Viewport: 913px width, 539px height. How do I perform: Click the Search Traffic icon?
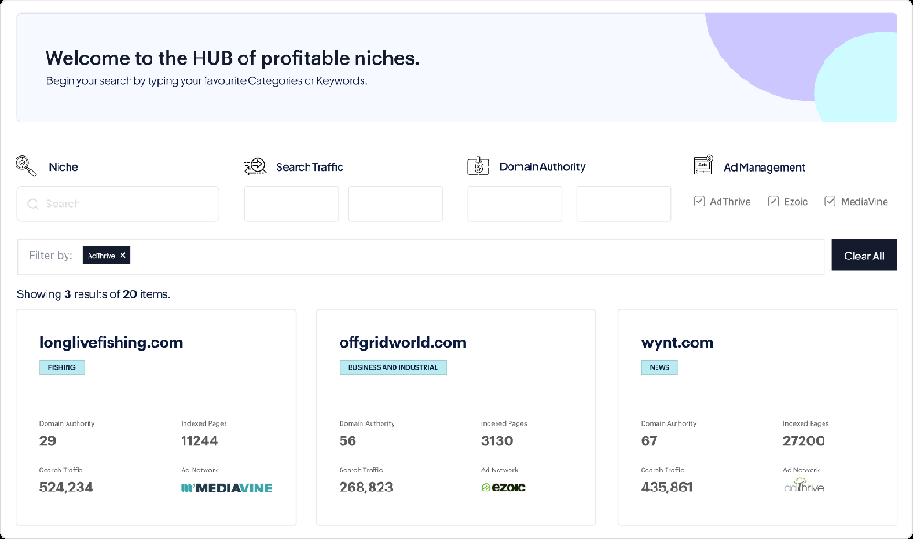[x=255, y=165]
